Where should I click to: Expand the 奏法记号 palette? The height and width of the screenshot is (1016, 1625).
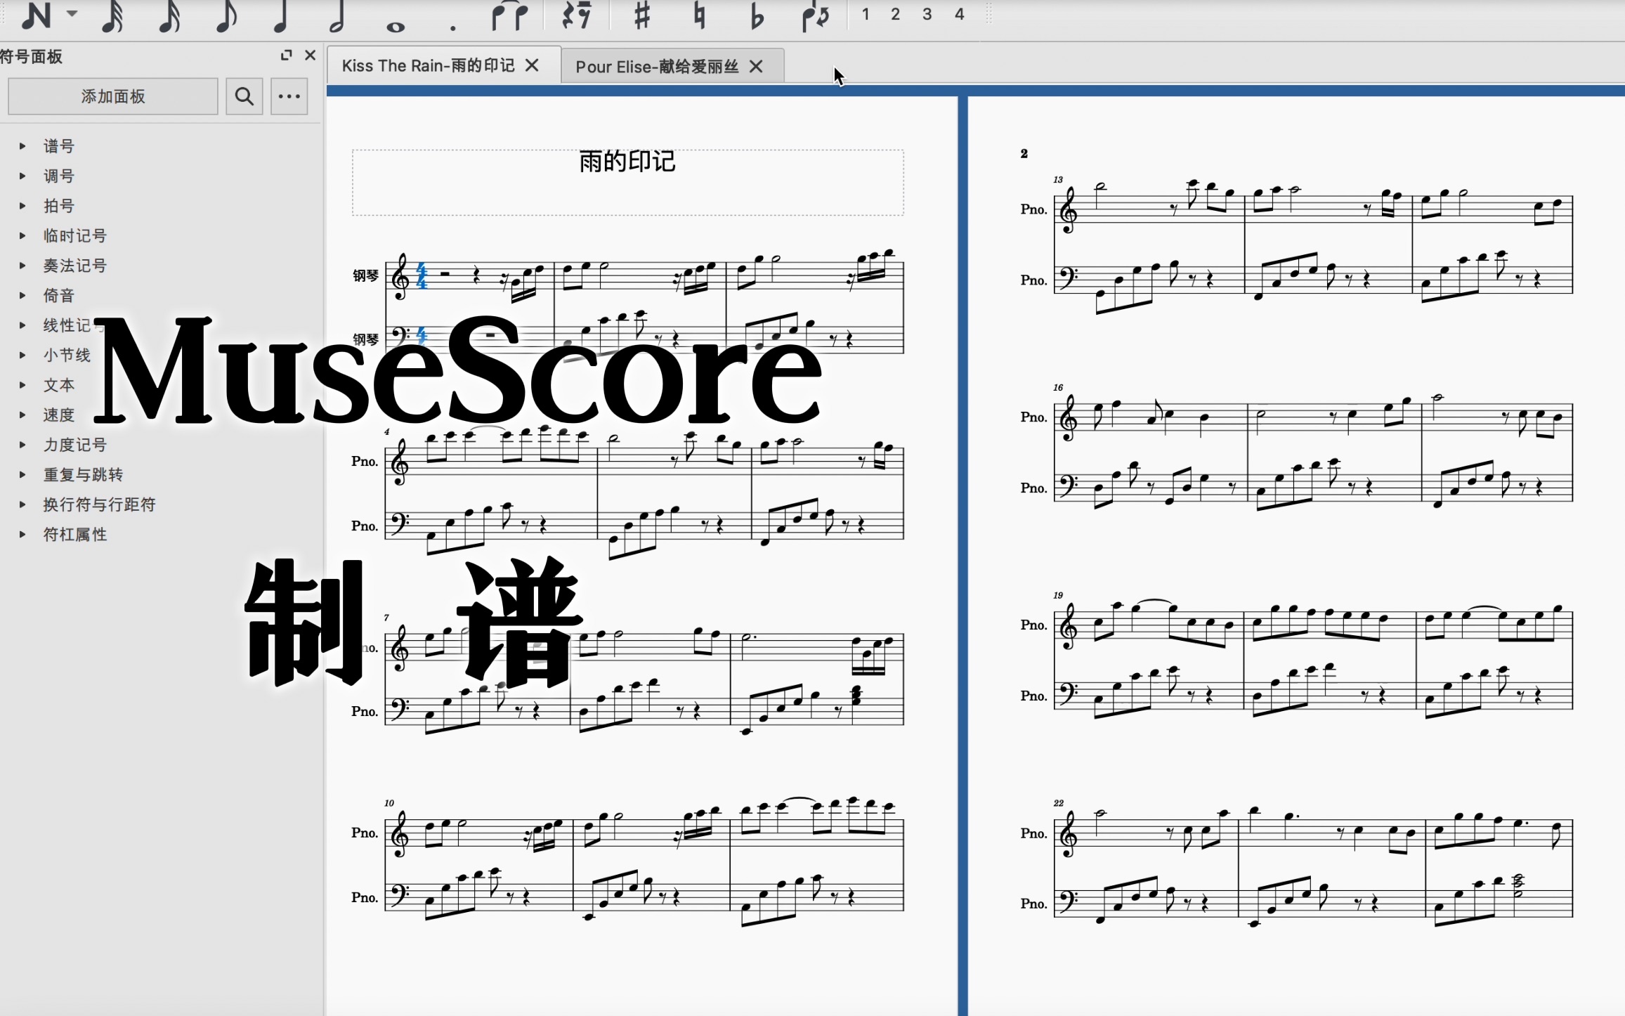[x=22, y=266]
